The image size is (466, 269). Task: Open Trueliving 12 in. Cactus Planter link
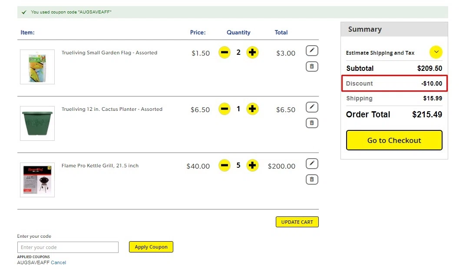pos(112,109)
